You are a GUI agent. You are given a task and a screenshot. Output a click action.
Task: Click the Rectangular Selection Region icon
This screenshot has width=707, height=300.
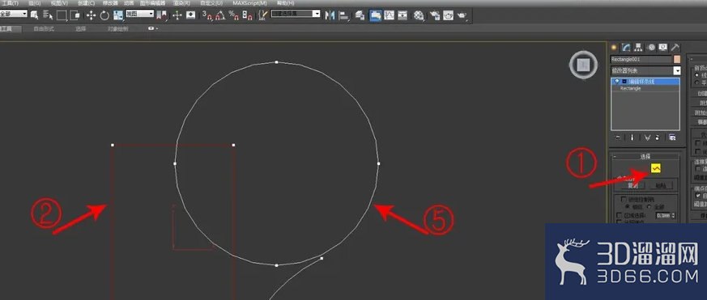62,15
